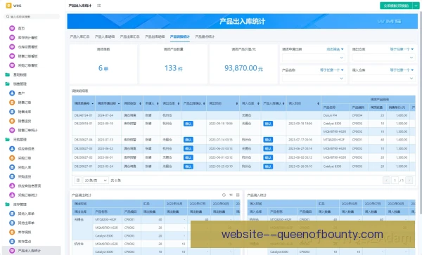The height and width of the screenshot is (255, 422).
Task: Open 采购入库 in sidebar
Action: click(x=24, y=167)
